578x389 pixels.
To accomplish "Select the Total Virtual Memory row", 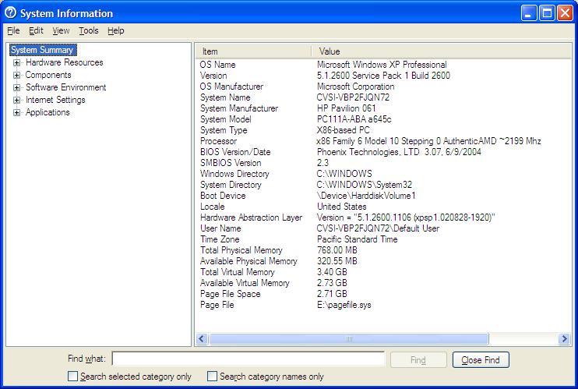I will [x=382, y=272].
